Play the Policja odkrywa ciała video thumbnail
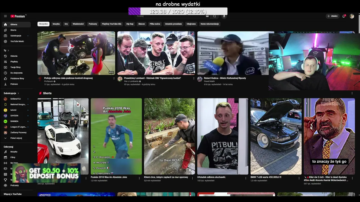This screenshot has height=202, width=360. 76,53
